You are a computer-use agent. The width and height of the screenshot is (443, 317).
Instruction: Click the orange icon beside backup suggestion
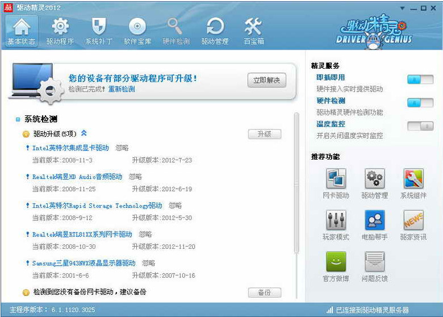[26, 293]
